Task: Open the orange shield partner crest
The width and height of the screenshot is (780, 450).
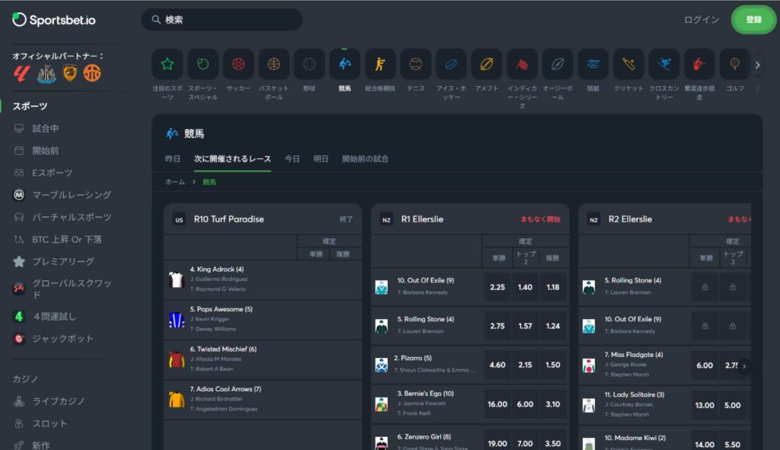Action: pyautogui.click(x=69, y=73)
